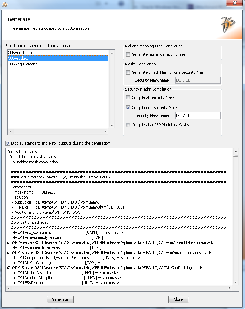The image size is (245, 309).
Task: Click the CATDftGenDrafting package line
Action: [x=57, y=263]
